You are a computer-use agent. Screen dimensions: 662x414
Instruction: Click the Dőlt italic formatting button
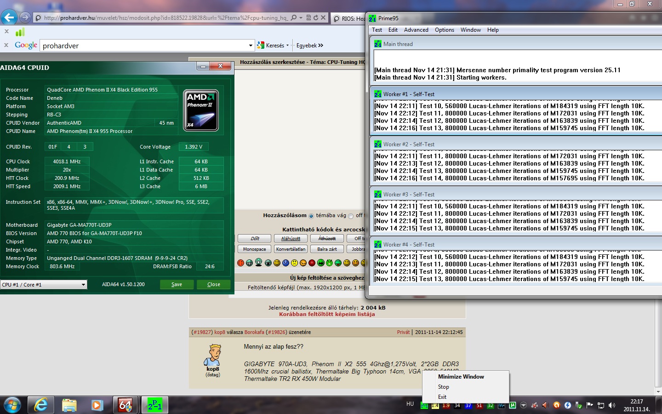[255, 238]
